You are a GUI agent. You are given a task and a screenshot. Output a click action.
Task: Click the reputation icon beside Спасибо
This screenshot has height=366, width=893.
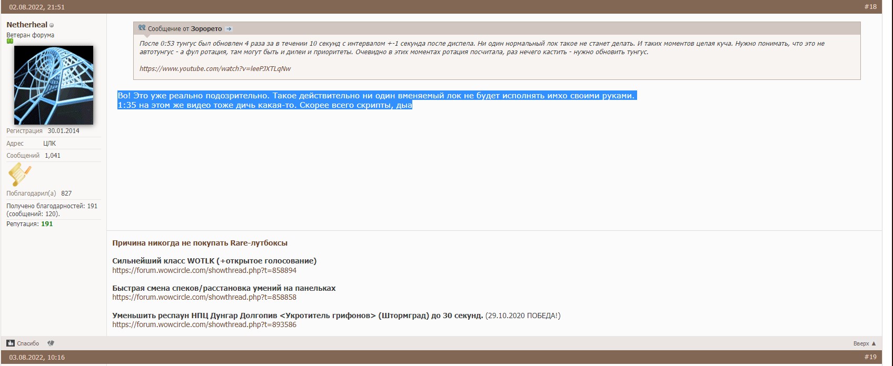(51, 343)
